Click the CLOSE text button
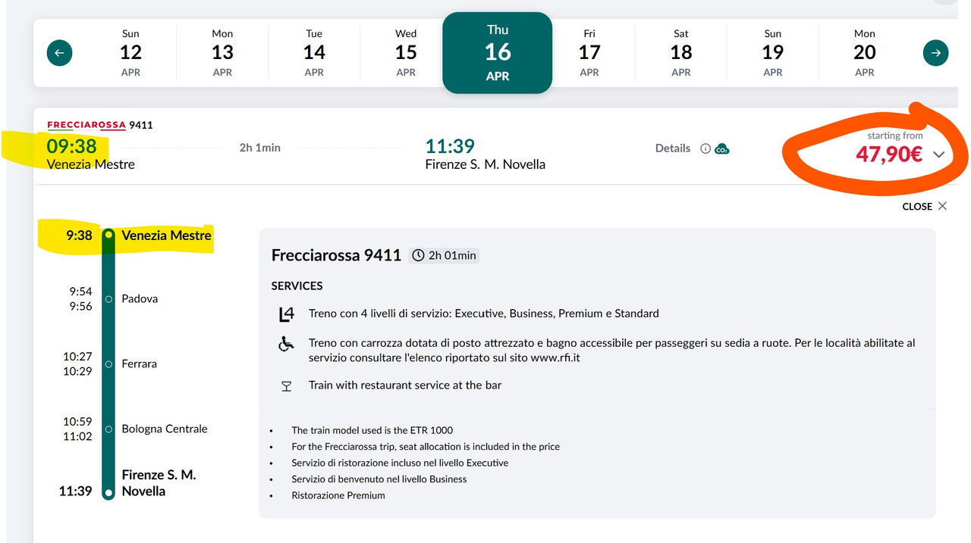 pos(916,207)
